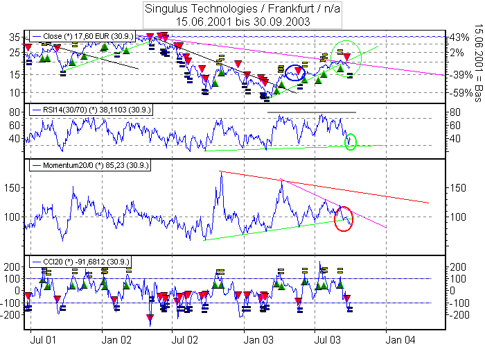
Task: Click the red sell triangle inside the green price circle
Action: (346, 57)
